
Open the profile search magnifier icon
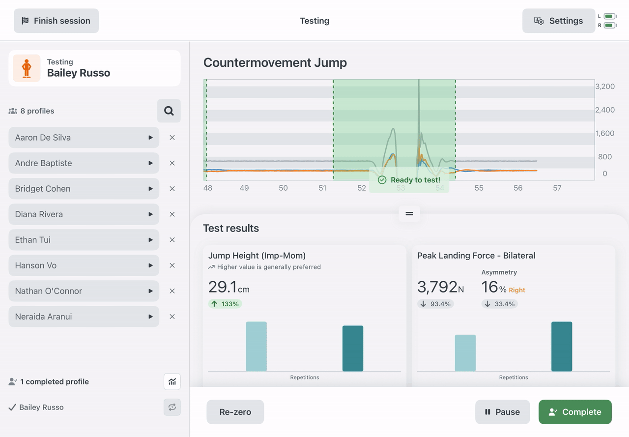click(169, 111)
